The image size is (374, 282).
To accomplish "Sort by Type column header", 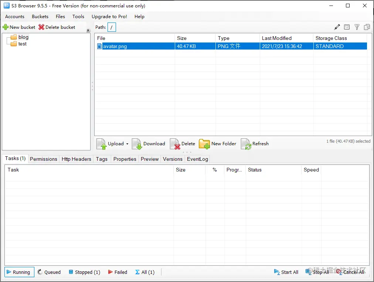I will point(238,38).
